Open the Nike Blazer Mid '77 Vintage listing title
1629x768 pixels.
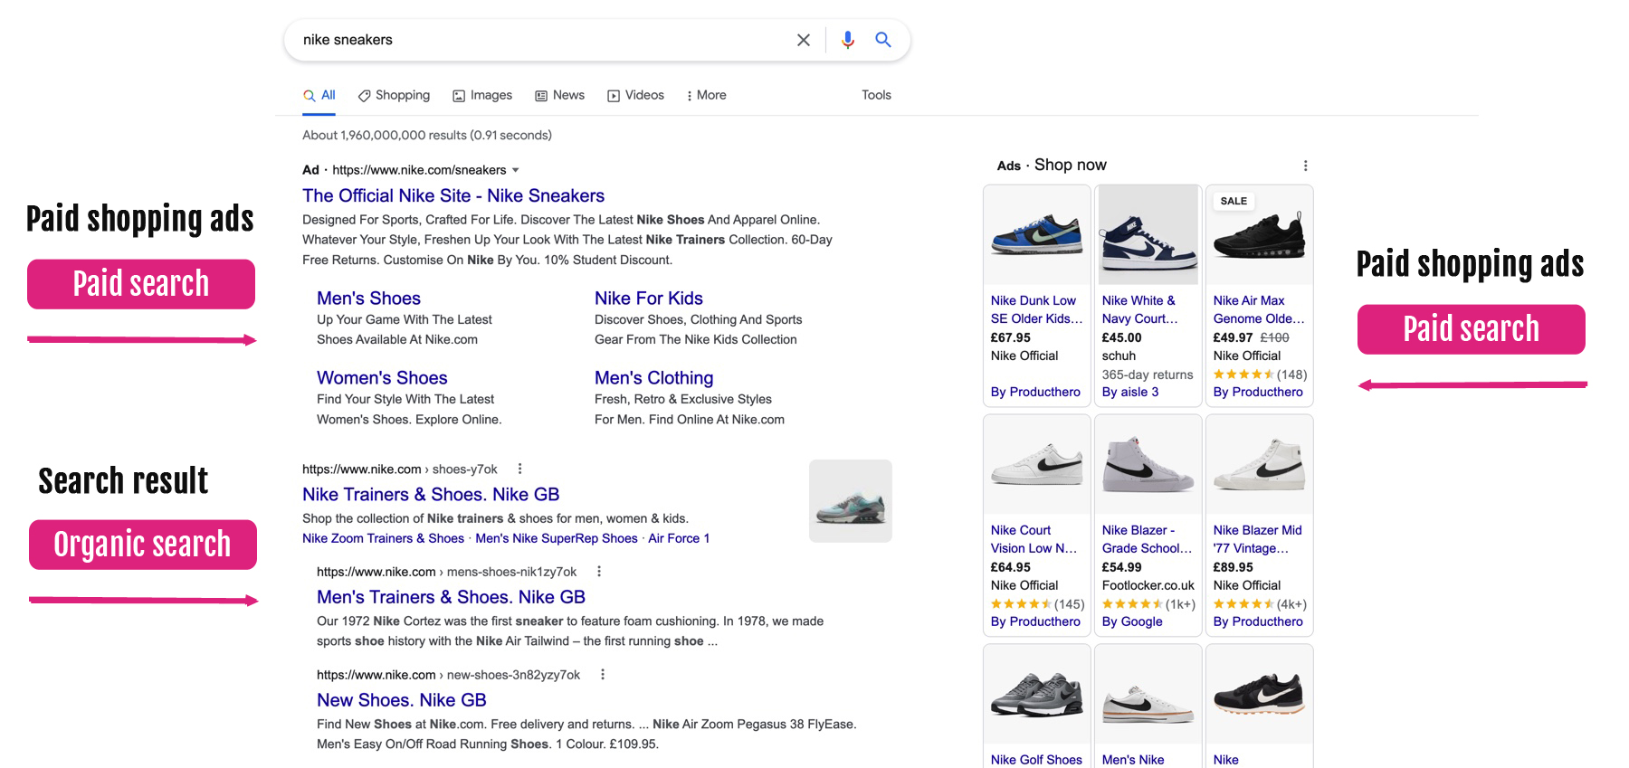1258,539
